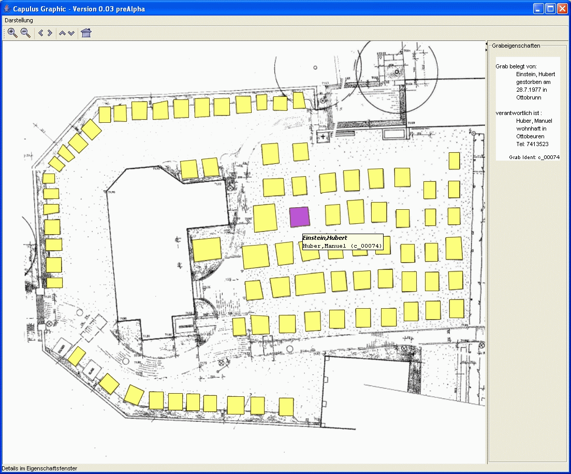Pan the map down with arrow
571x474 pixels.
pos(71,33)
